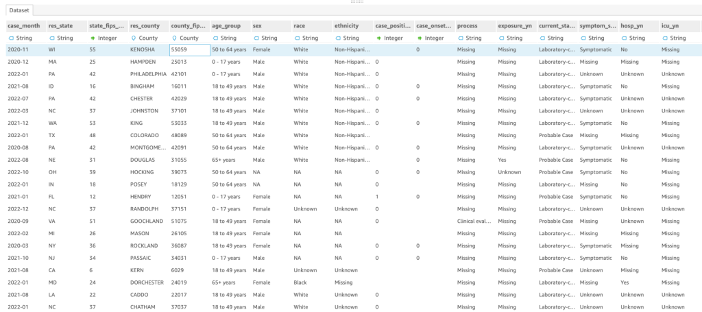Screen dimensions: 702x312
Task: Click the String type icon under res_state
Action: point(52,38)
